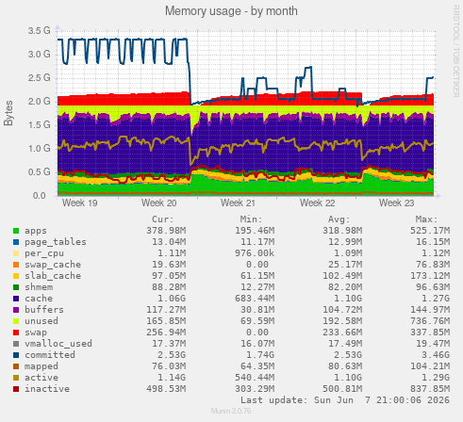Click the swap current value 256.94M
The height and width of the screenshot is (422, 463).
pyautogui.click(x=166, y=333)
